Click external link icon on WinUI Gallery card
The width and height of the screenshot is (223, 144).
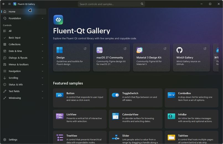205,49
